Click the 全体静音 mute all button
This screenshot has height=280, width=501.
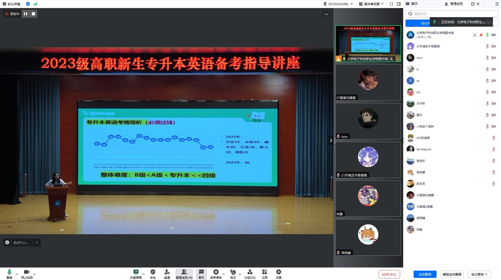(425, 274)
